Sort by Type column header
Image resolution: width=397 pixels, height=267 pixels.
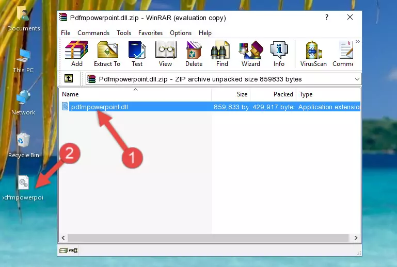click(x=328, y=94)
